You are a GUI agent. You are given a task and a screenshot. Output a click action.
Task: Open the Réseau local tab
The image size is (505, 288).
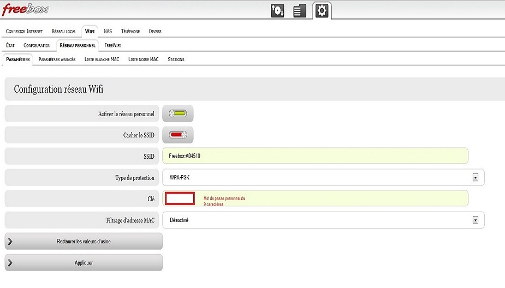(x=64, y=32)
